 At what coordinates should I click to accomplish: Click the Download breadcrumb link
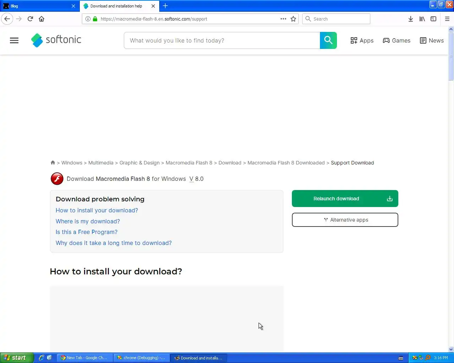pos(230,163)
